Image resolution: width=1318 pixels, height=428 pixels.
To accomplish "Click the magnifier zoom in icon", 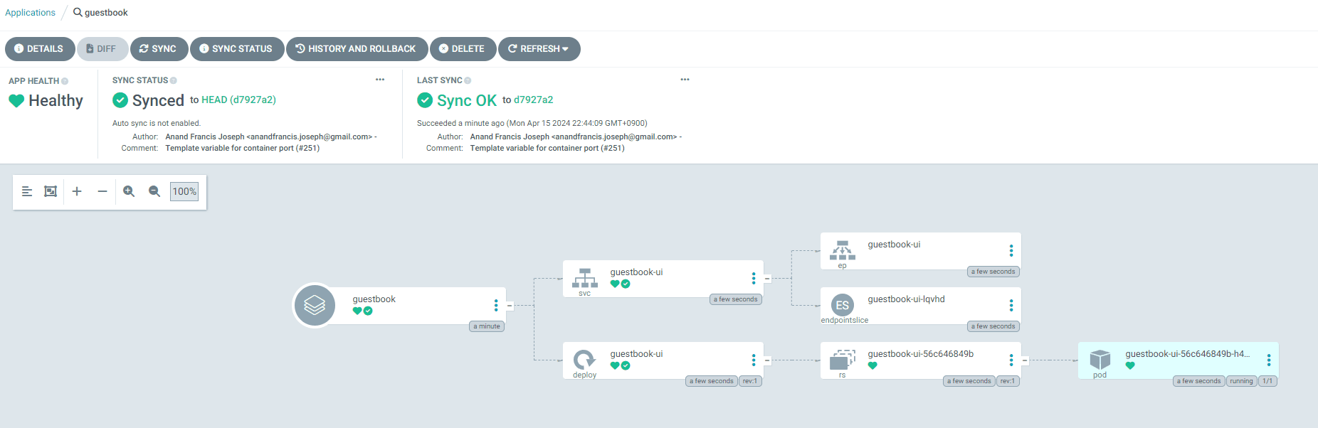I will [x=129, y=191].
